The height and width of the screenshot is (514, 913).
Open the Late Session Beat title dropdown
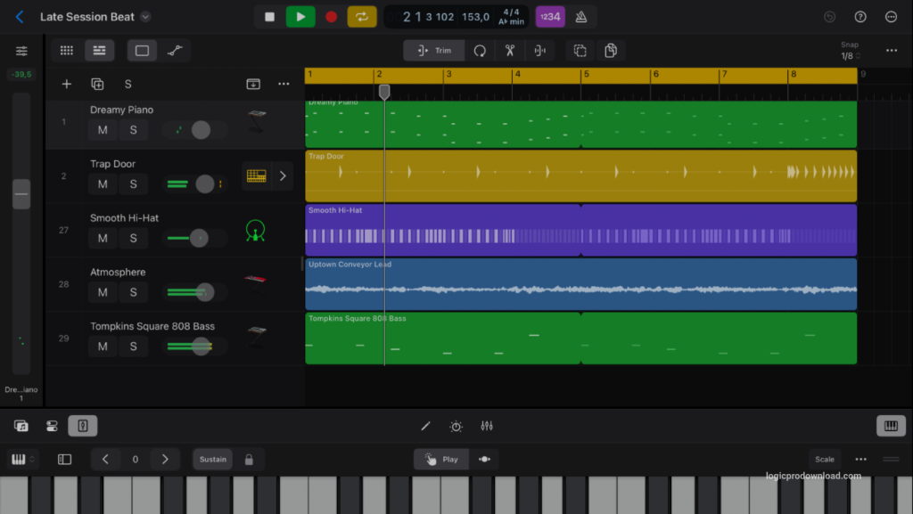145,16
